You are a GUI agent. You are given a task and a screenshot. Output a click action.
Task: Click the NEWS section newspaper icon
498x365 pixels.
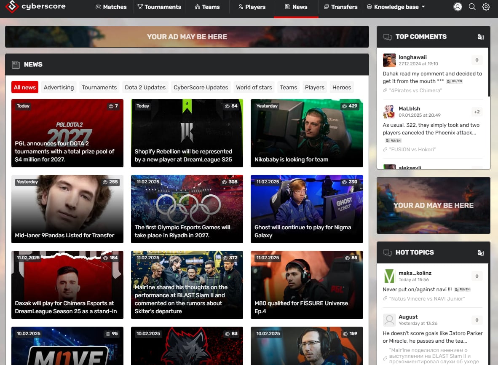(16, 64)
